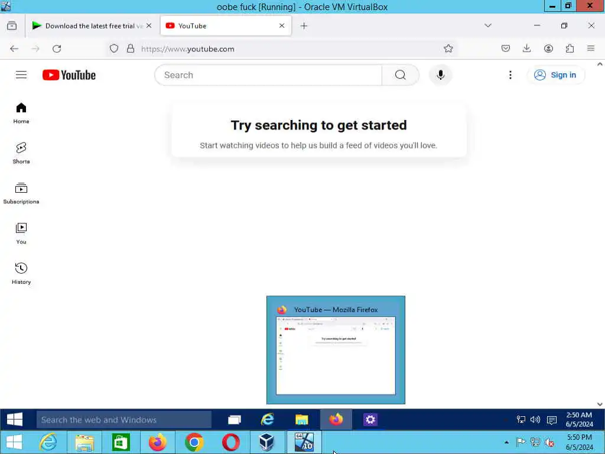Go back with Firefox back arrow
The image size is (605, 454).
[x=14, y=48]
